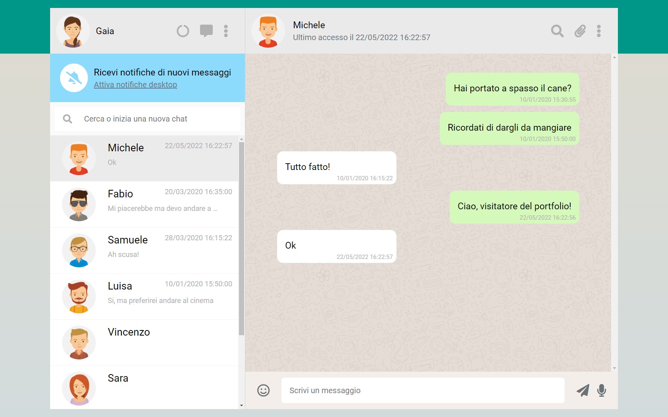Open the options menu next to Gaia's profile

tap(225, 31)
